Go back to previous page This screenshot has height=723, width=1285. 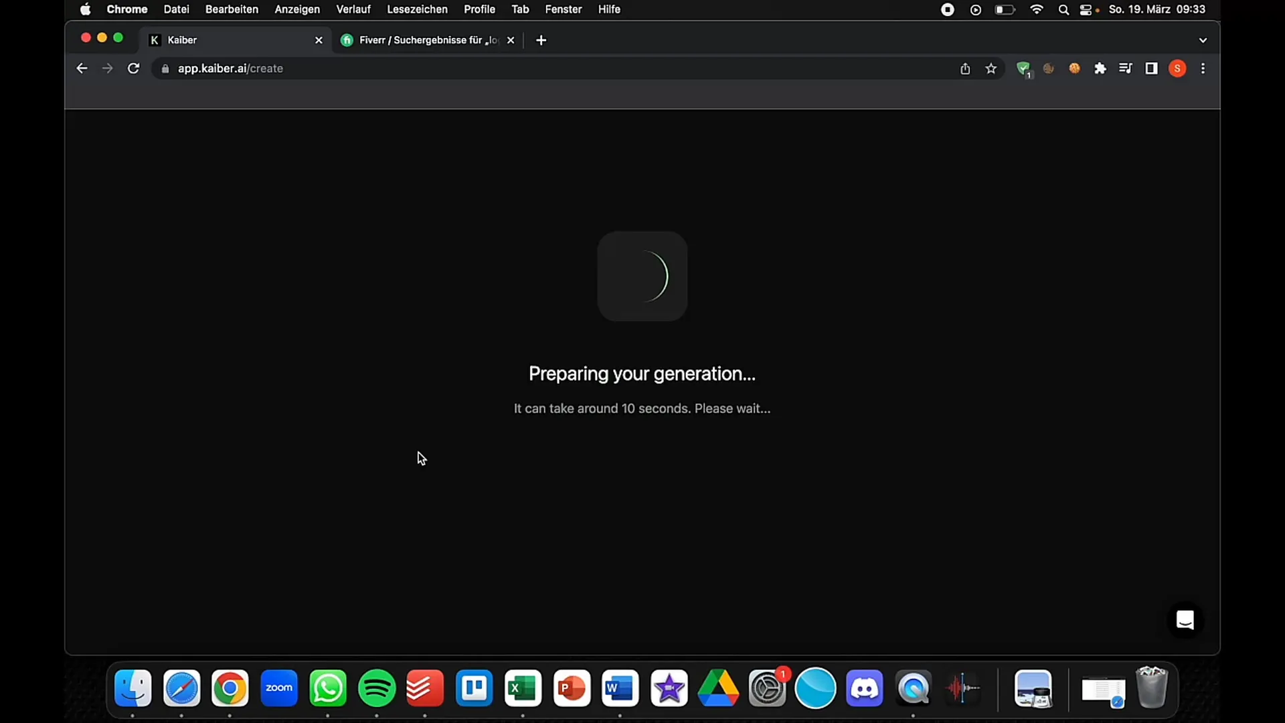tap(82, 68)
